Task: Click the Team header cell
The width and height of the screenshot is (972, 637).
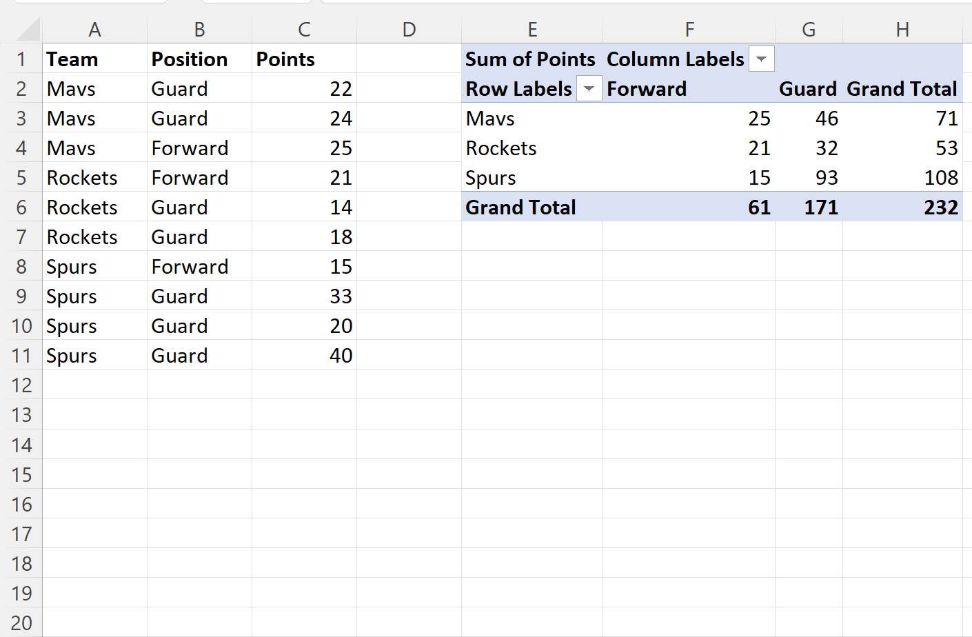Action: (94, 59)
